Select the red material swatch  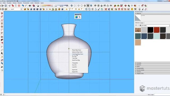pos(156,30)
